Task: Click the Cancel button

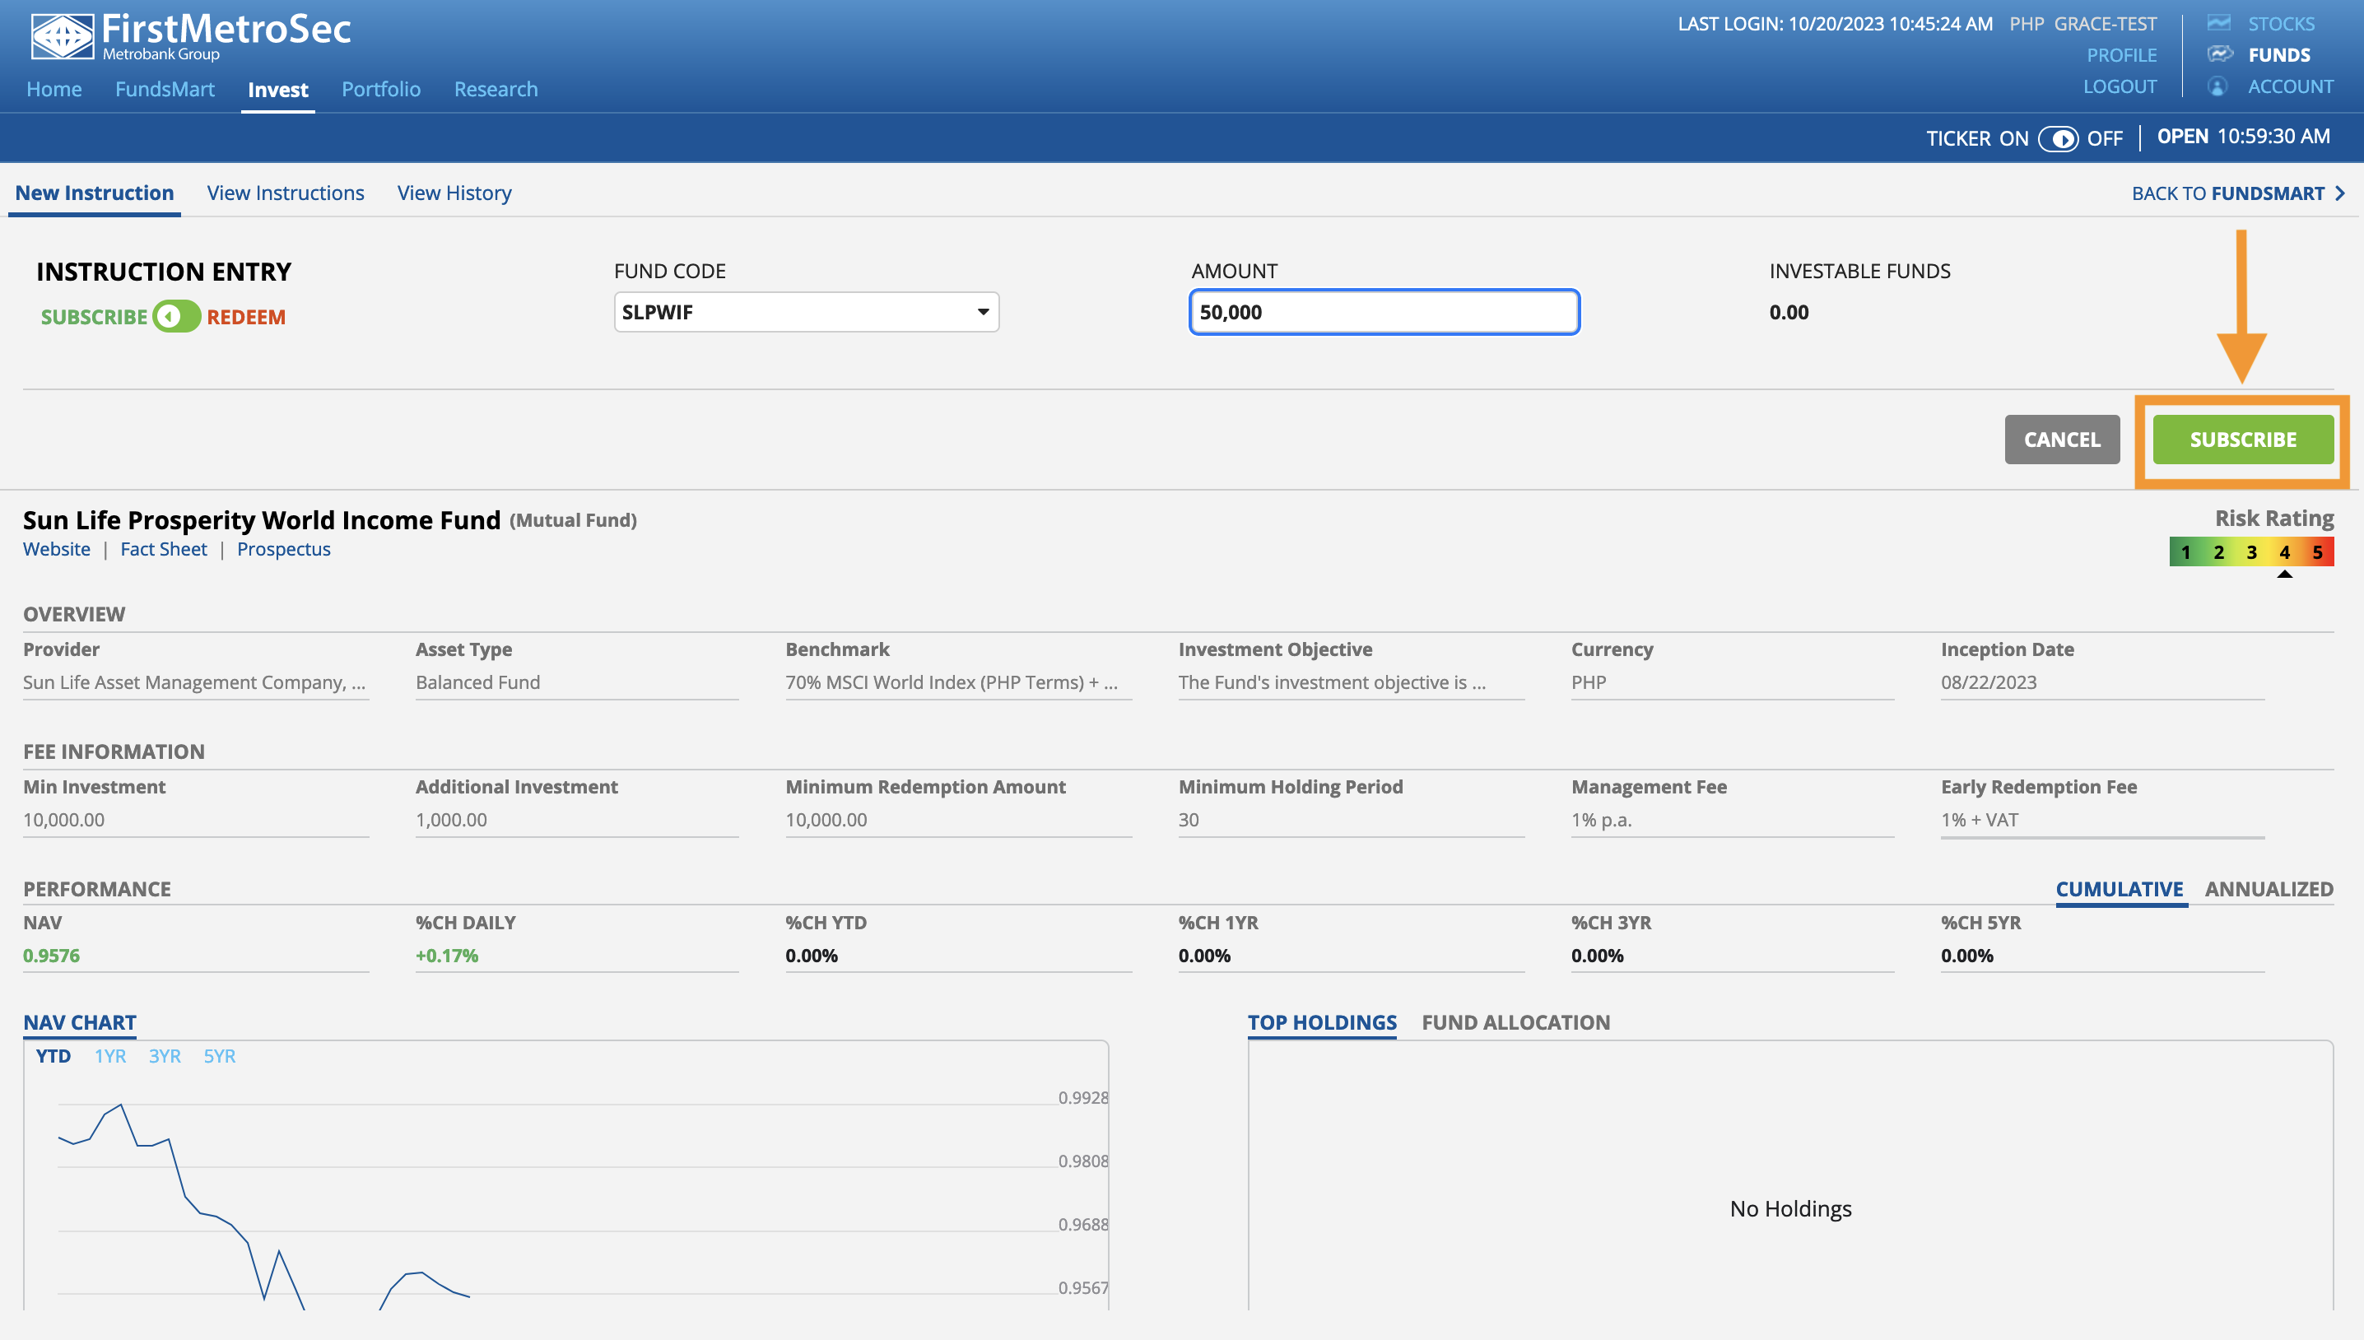Action: click(2062, 440)
